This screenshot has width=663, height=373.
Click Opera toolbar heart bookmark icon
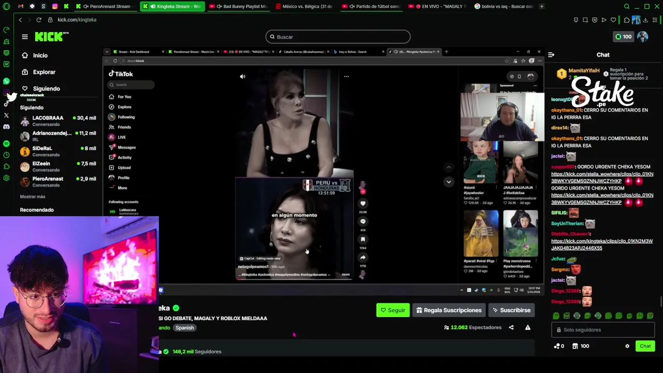[x=613, y=20]
